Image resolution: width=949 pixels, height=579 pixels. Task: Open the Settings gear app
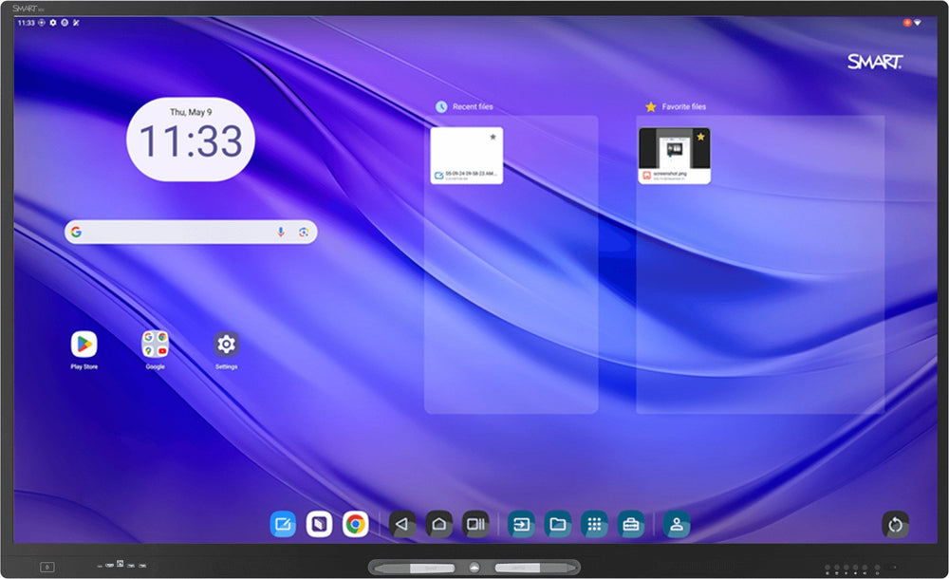coord(227,344)
